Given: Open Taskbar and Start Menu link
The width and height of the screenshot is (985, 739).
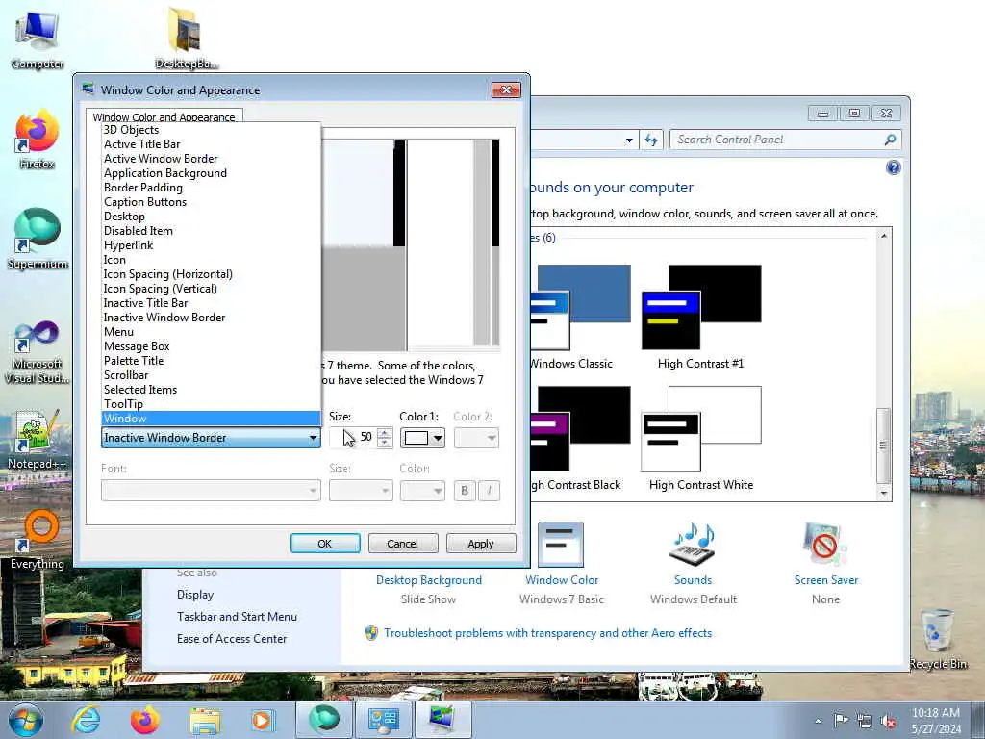Looking at the screenshot, I should [237, 617].
